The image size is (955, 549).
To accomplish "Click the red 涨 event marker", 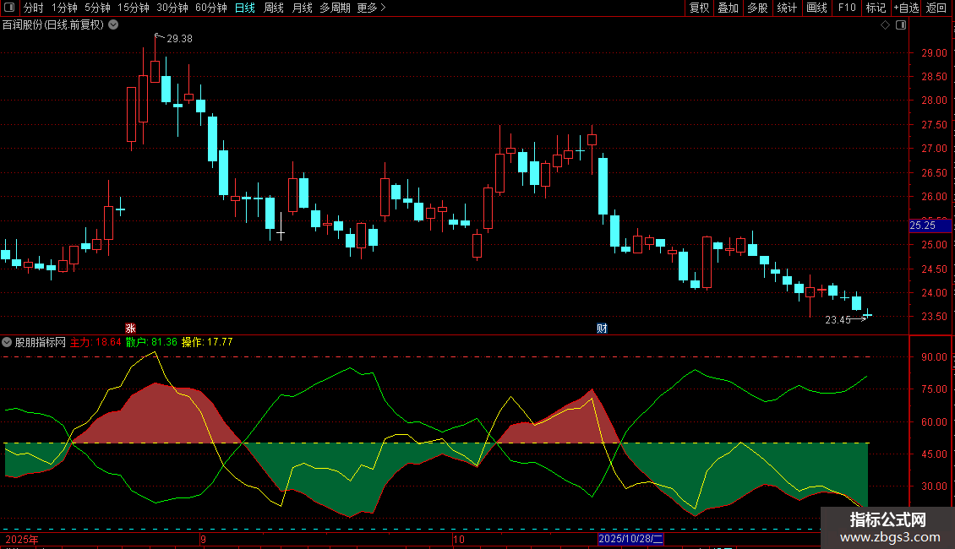I will [x=130, y=329].
